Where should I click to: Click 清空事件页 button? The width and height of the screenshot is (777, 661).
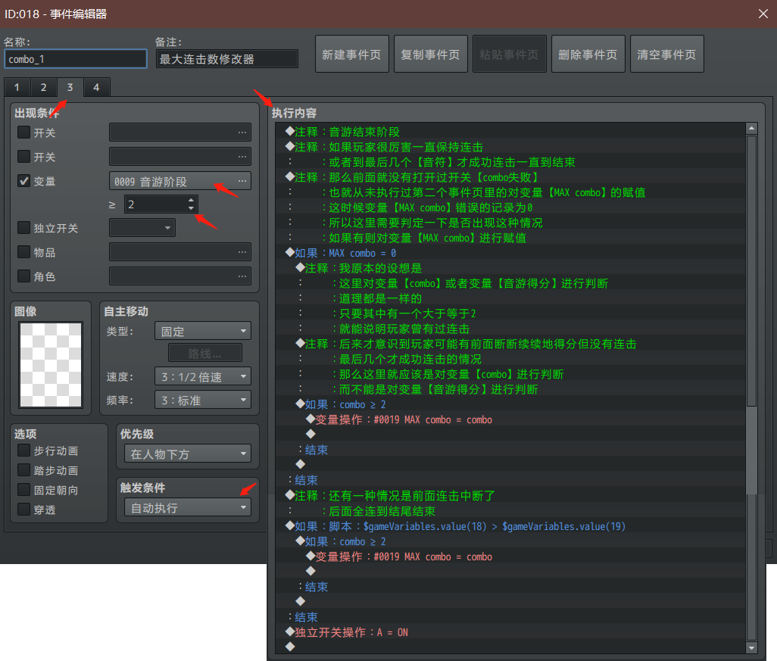(x=667, y=54)
